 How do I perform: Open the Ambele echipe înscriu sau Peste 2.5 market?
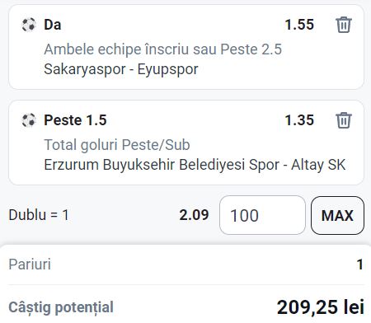coord(163,49)
